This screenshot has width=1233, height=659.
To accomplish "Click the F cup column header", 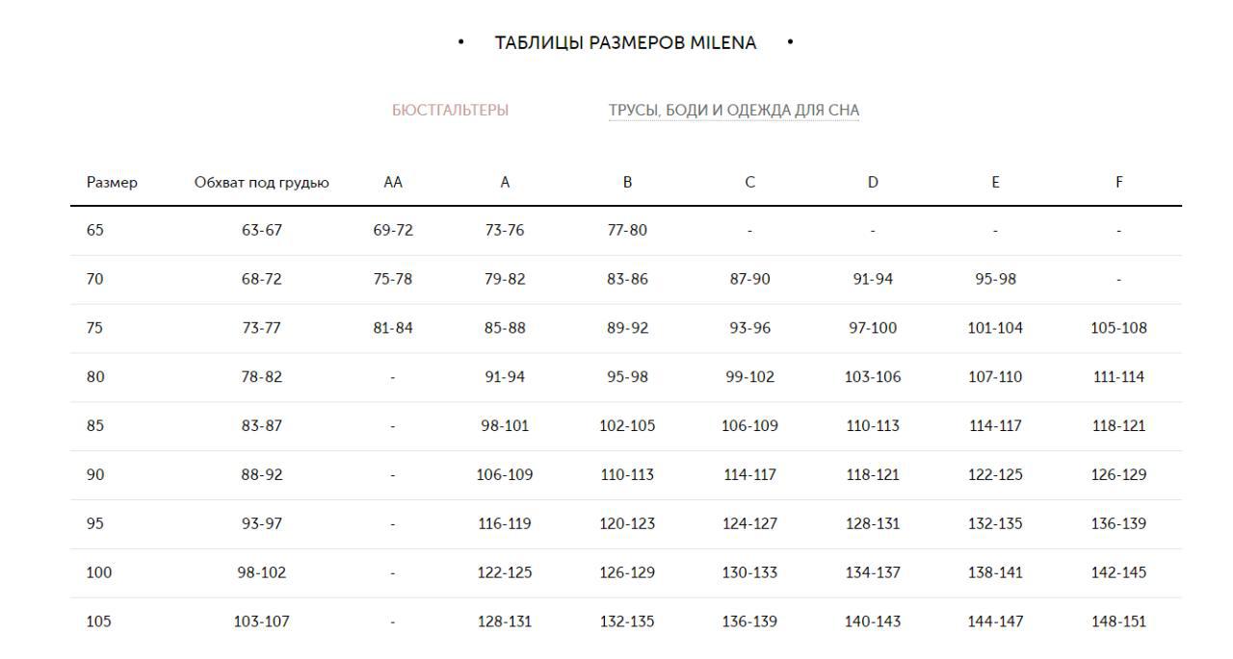I will coord(1119,182).
